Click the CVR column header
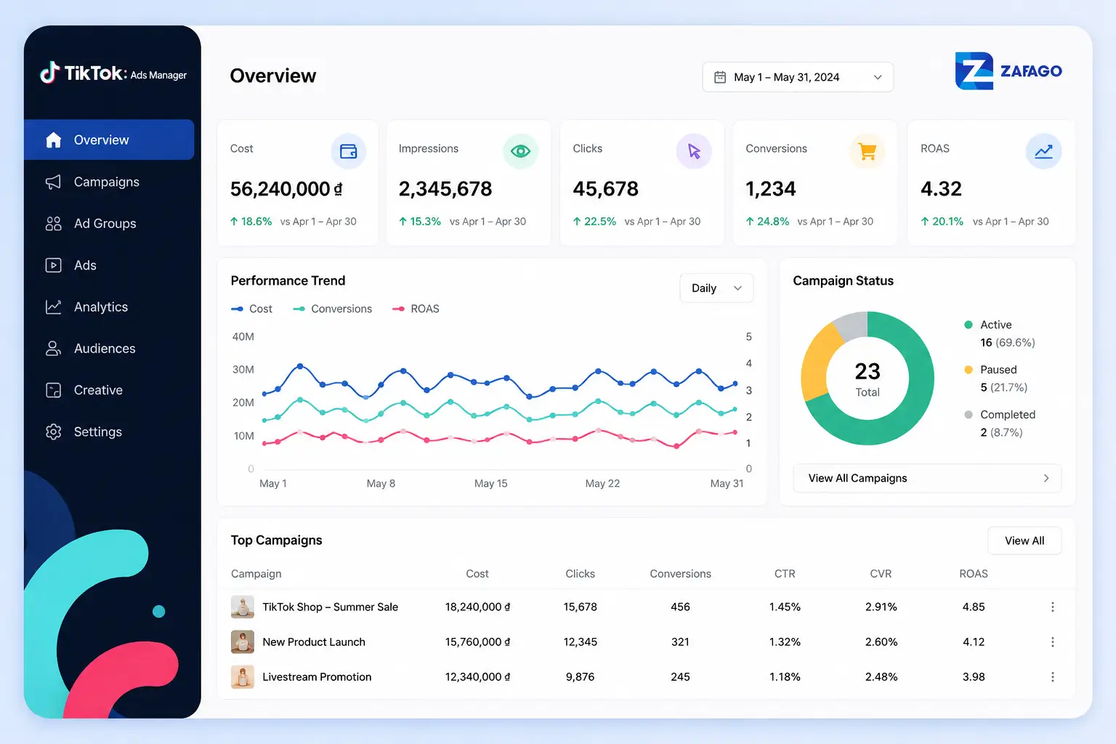This screenshot has height=744, width=1116. pyautogui.click(x=881, y=573)
